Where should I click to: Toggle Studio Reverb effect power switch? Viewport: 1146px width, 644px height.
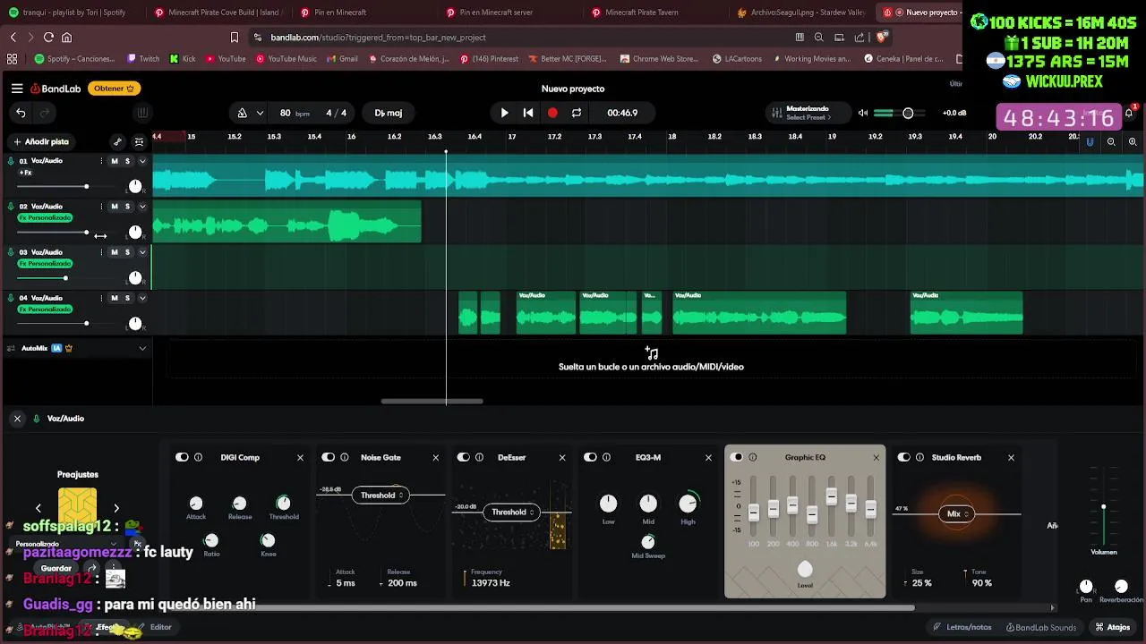[904, 457]
